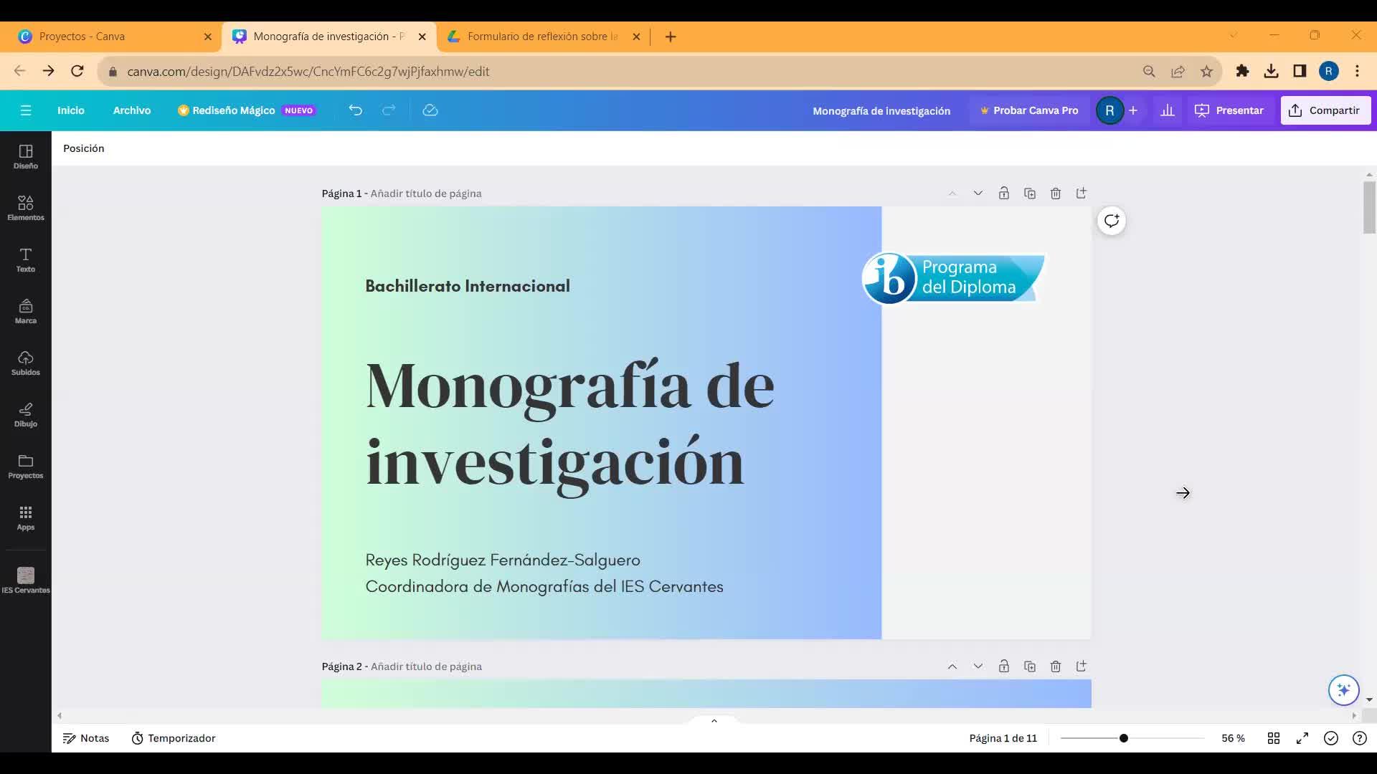This screenshot has width=1377, height=774.
Task: Enter fullscreen mode with the arrows icon
Action: click(x=1302, y=738)
